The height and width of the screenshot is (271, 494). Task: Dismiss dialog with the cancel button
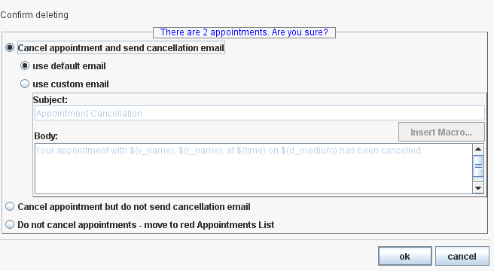point(462,256)
